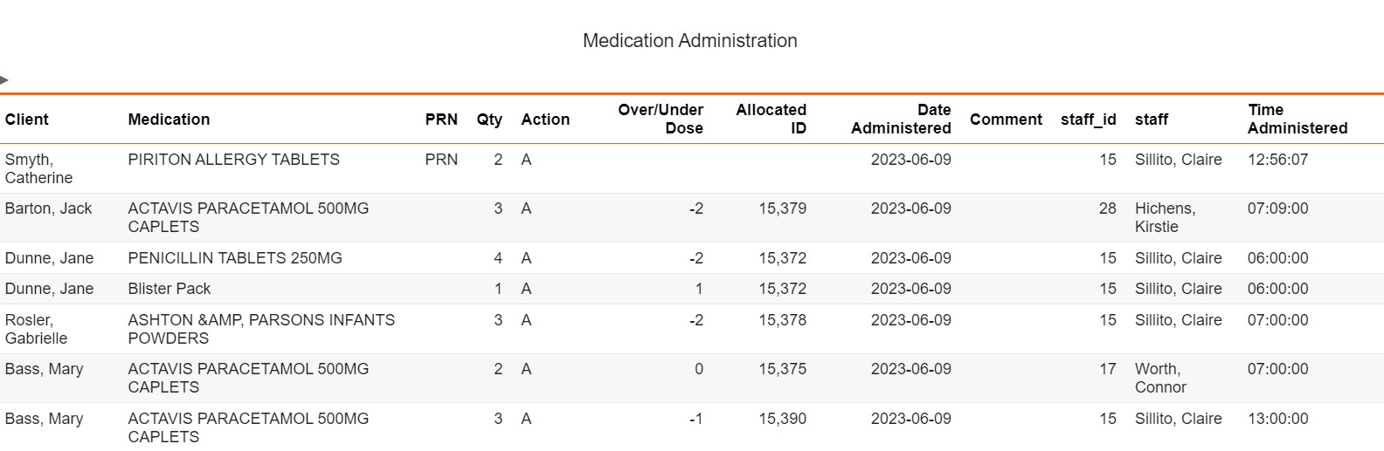Image resolution: width=1384 pixels, height=451 pixels.
Task: Click the Over/Under Dose column header
Action: [661, 119]
